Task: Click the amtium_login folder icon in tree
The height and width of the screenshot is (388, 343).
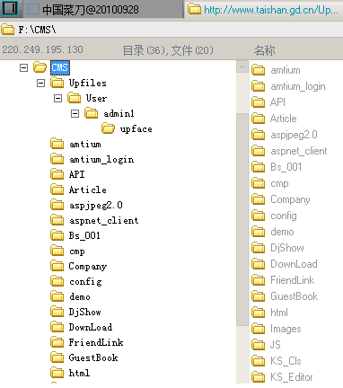Action: click(x=57, y=159)
